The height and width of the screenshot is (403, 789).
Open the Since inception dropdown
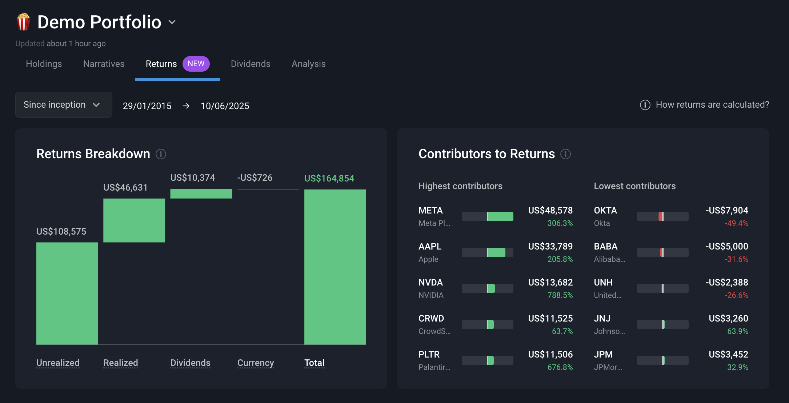pyautogui.click(x=64, y=105)
